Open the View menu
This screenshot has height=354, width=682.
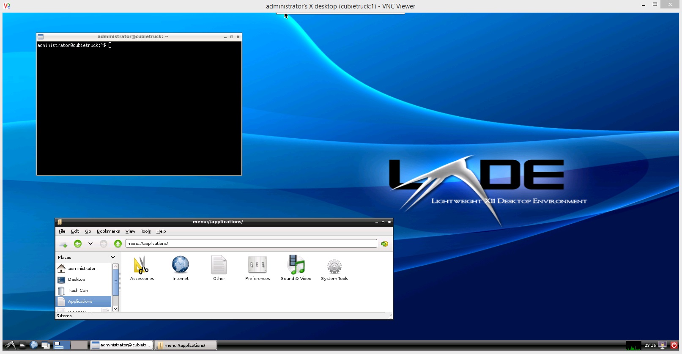coord(130,231)
